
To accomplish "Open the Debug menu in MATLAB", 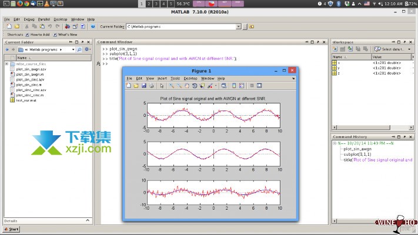I will (x=29, y=19).
